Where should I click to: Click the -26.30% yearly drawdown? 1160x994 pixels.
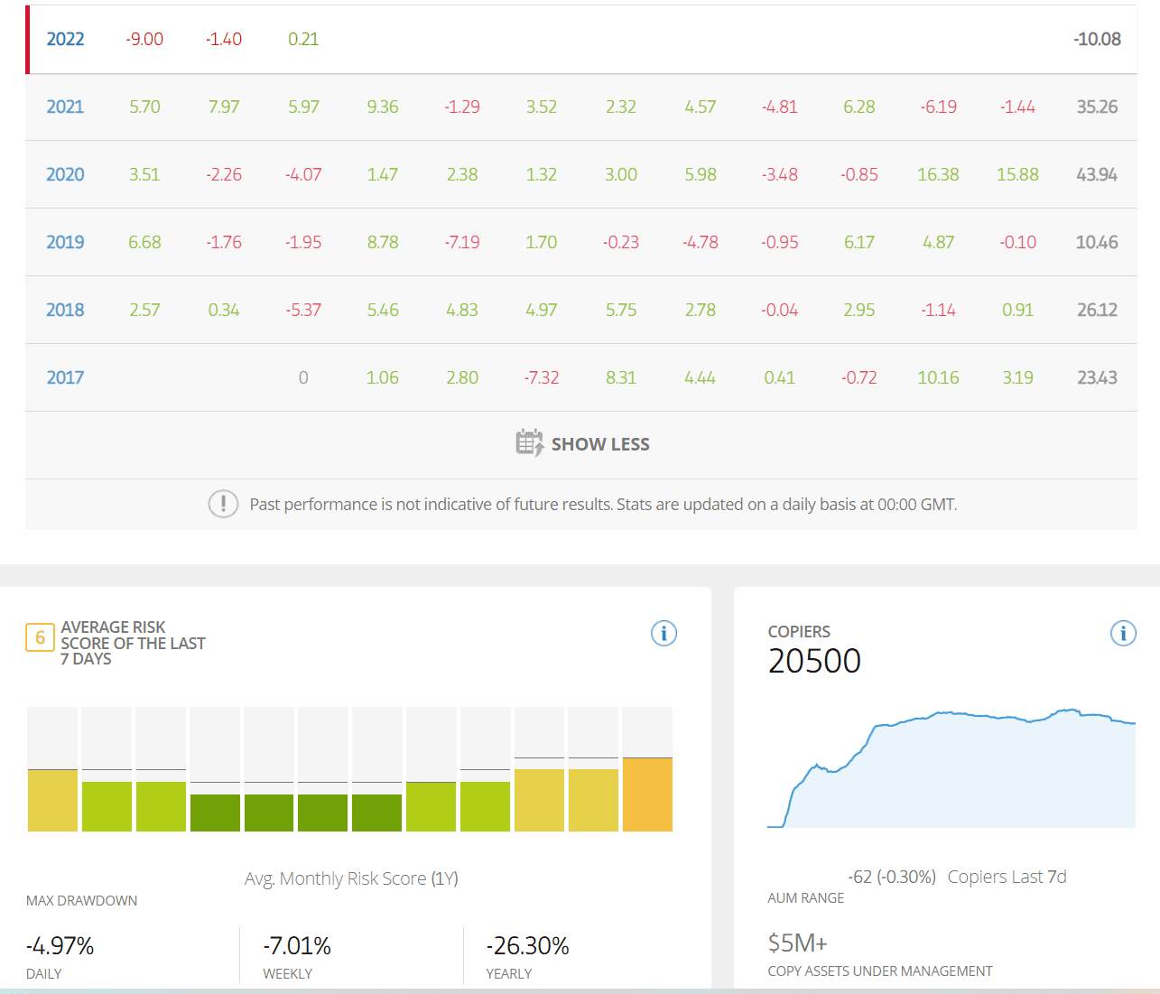(x=528, y=946)
